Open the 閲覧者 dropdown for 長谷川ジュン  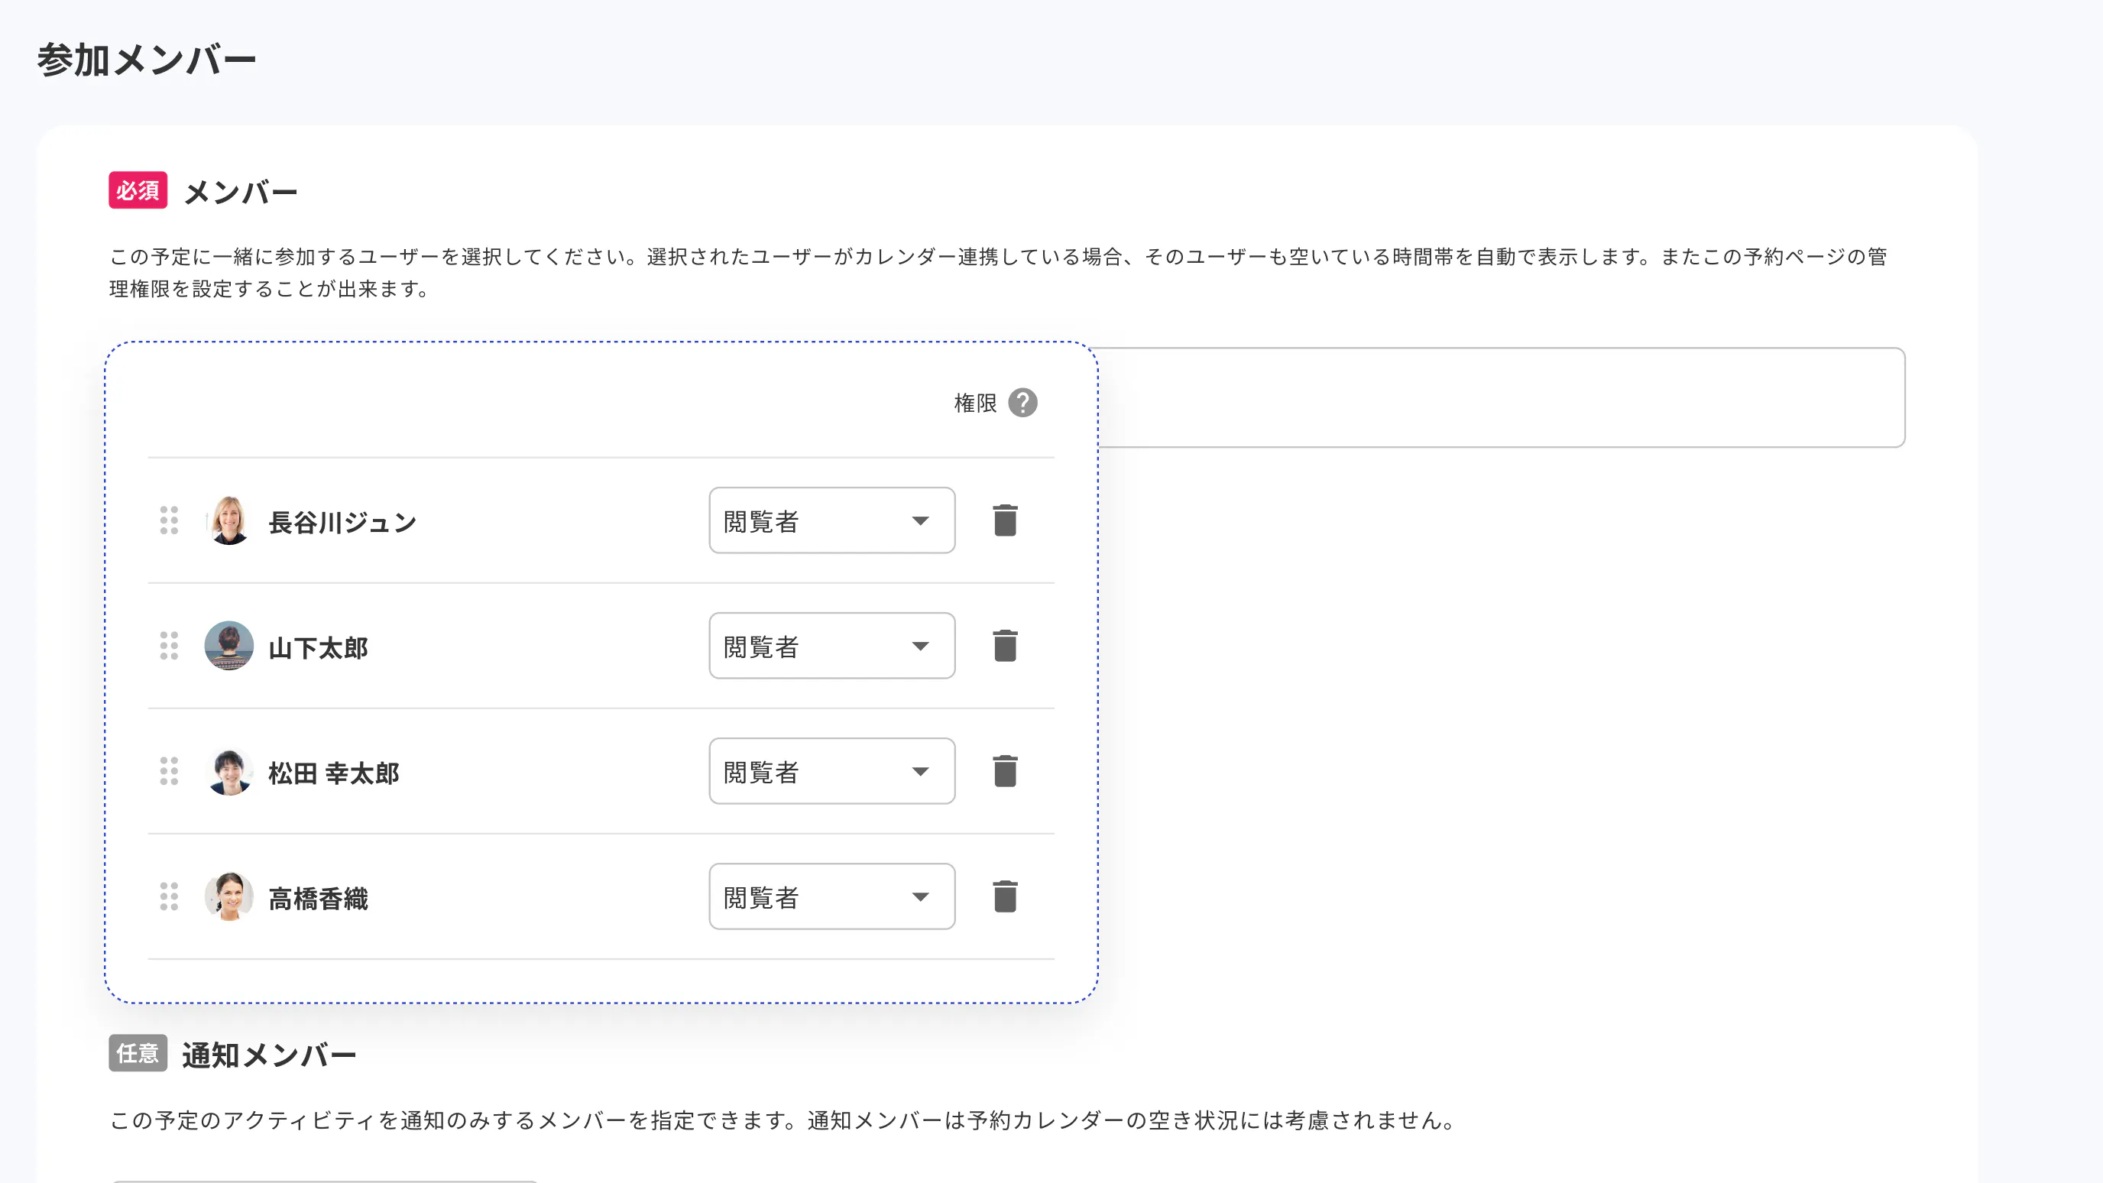[x=831, y=520]
